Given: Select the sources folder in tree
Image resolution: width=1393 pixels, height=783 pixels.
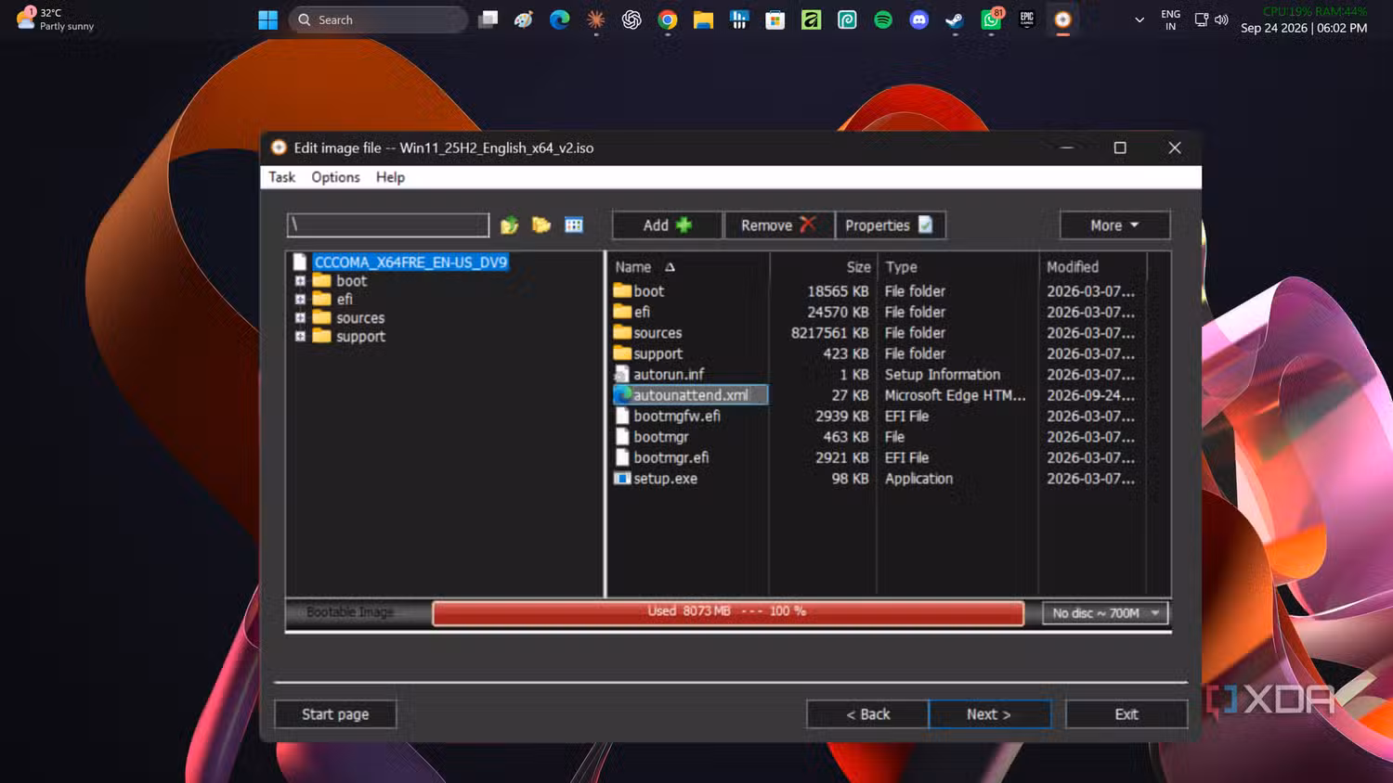Looking at the screenshot, I should pos(360,318).
